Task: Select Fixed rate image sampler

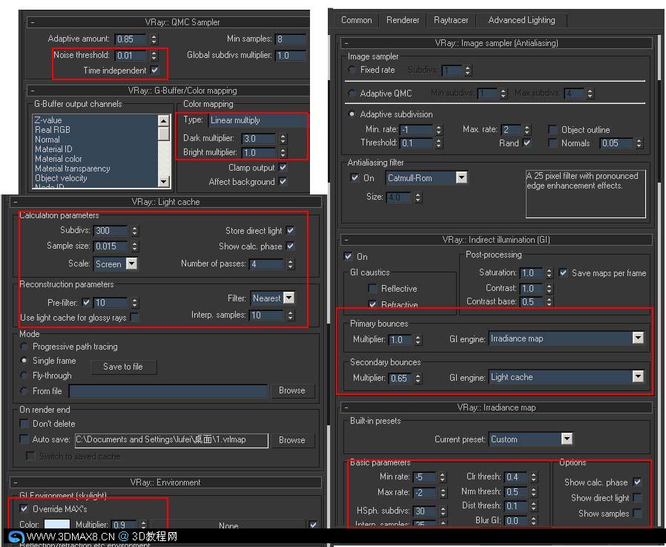Action: pos(352,69)
